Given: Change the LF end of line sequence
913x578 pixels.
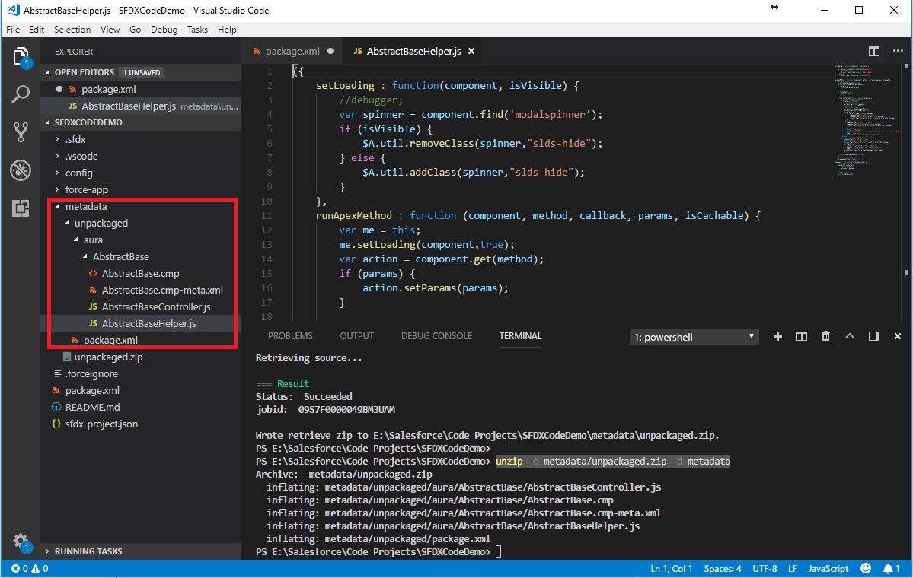Looking at the screenshot, I should click(x=793, y=569).
